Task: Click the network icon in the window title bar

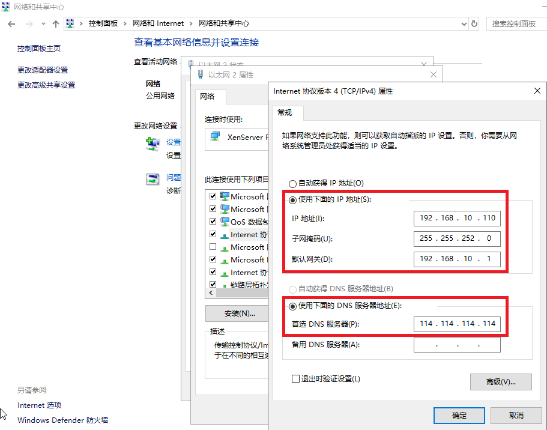Action: pos(6,6)
